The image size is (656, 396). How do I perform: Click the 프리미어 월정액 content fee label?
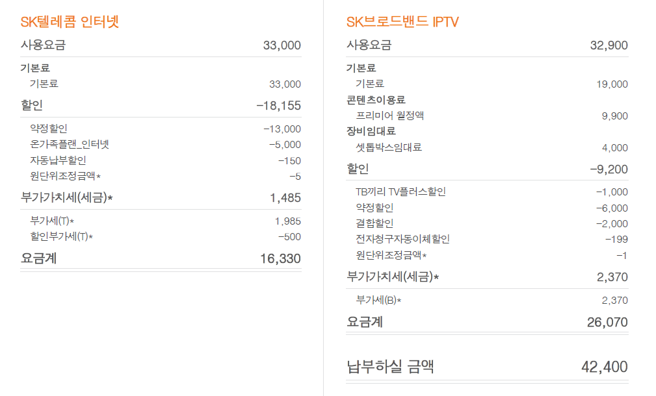tap(390, 116)
